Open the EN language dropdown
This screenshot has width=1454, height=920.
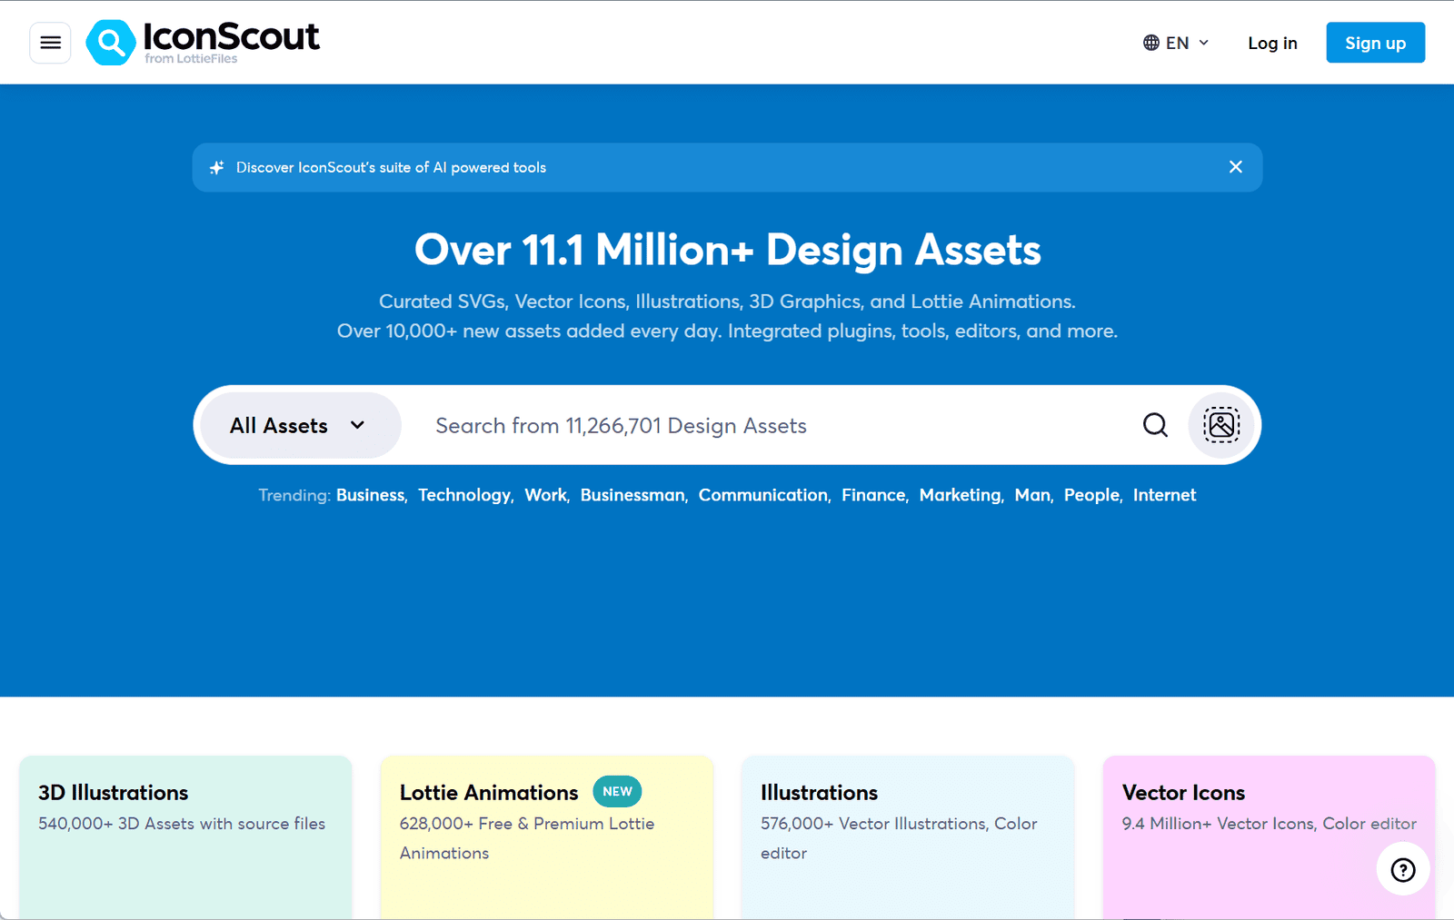[1176, 42]
